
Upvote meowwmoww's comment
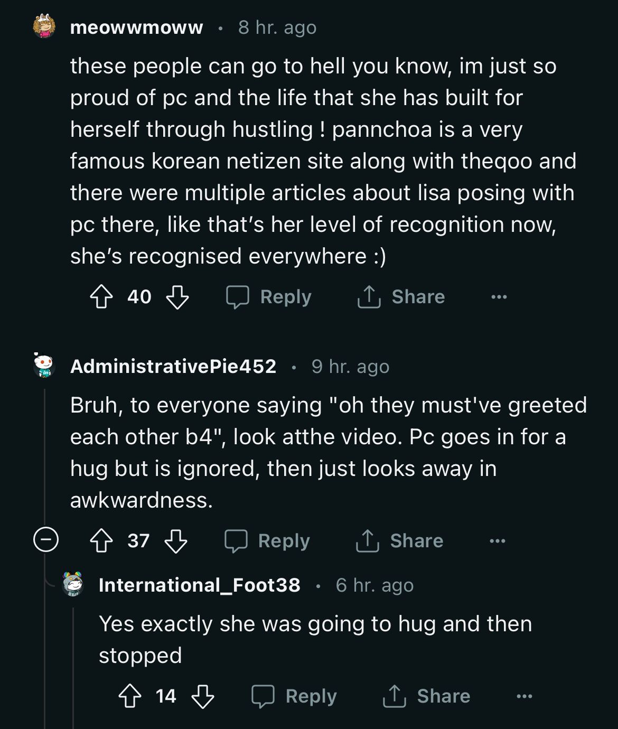pos(101,297)
